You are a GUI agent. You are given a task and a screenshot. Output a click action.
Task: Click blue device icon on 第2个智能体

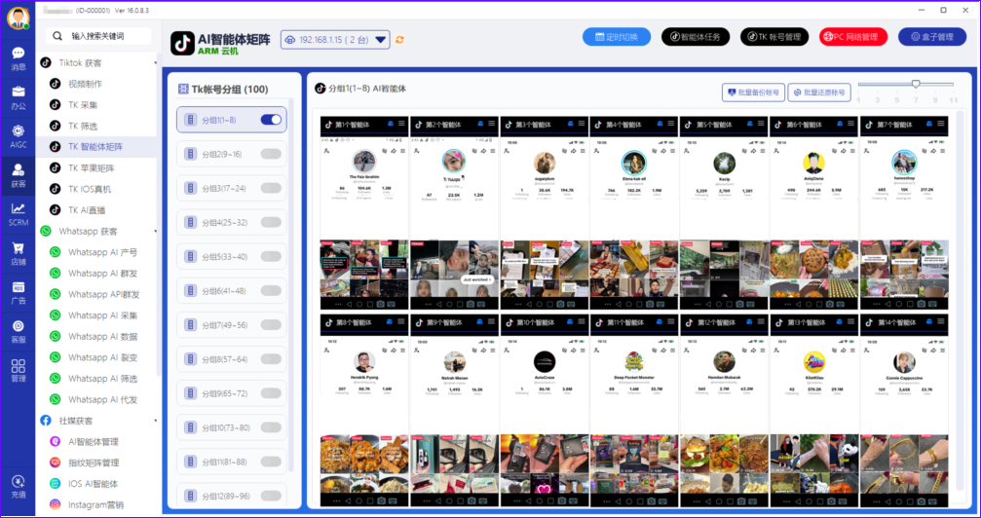480,124
